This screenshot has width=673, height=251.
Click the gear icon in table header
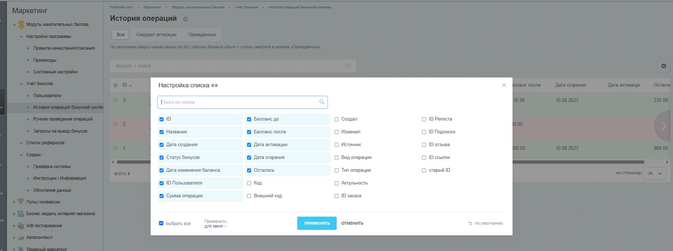116,85
